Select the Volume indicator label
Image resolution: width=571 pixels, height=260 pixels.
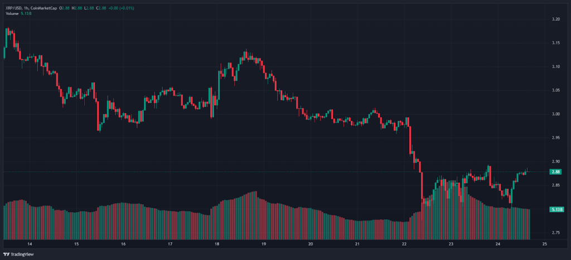12,13
